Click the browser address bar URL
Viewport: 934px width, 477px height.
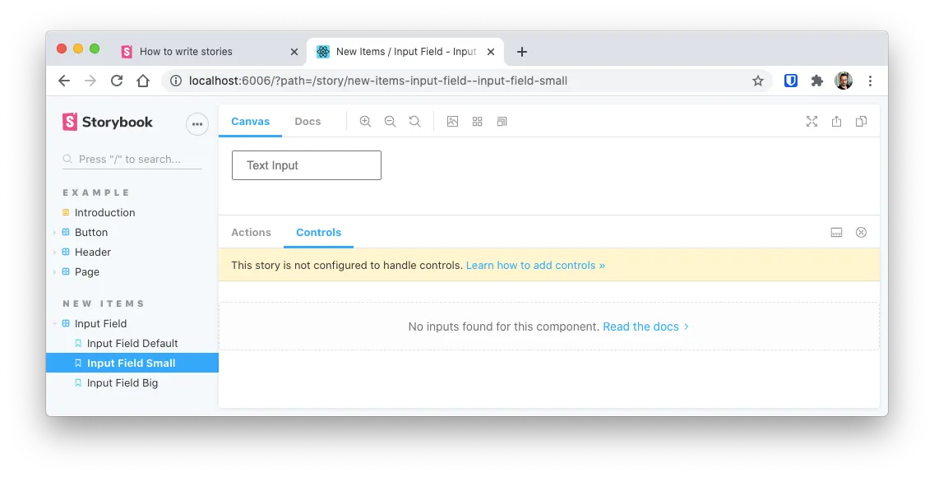tap(377, 81)
